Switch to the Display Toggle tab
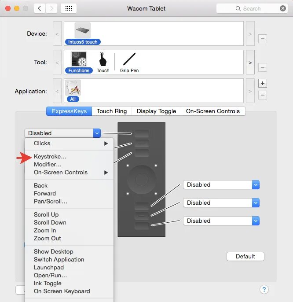The height and width of the screenshot is (302, 293). coord(156,111)
